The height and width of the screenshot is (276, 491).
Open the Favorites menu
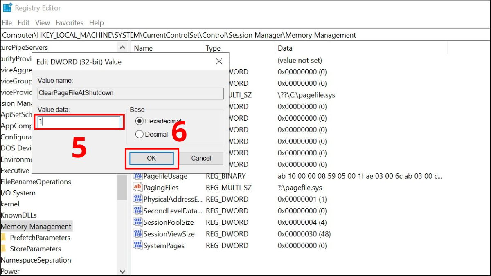click(69, 23)
